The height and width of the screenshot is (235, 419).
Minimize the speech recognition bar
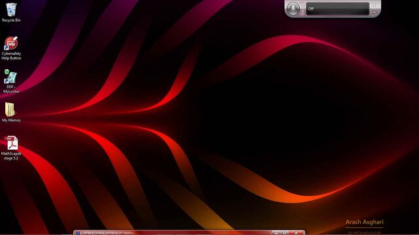[374, 12]
